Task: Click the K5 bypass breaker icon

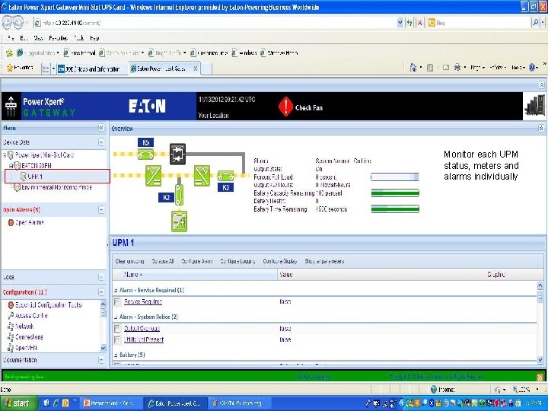Action: pos(145,154)
